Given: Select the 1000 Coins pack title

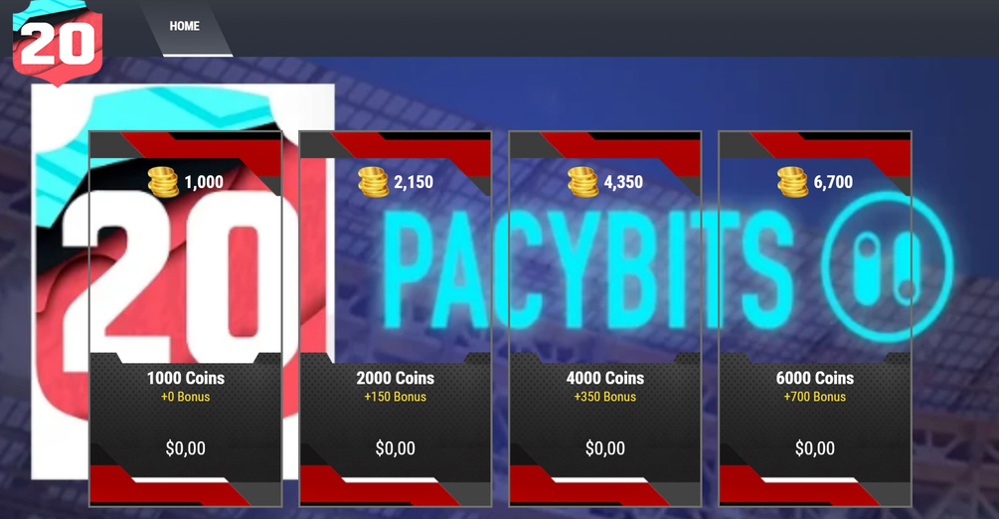Looking at the screenshot, I should coord(186,378).
